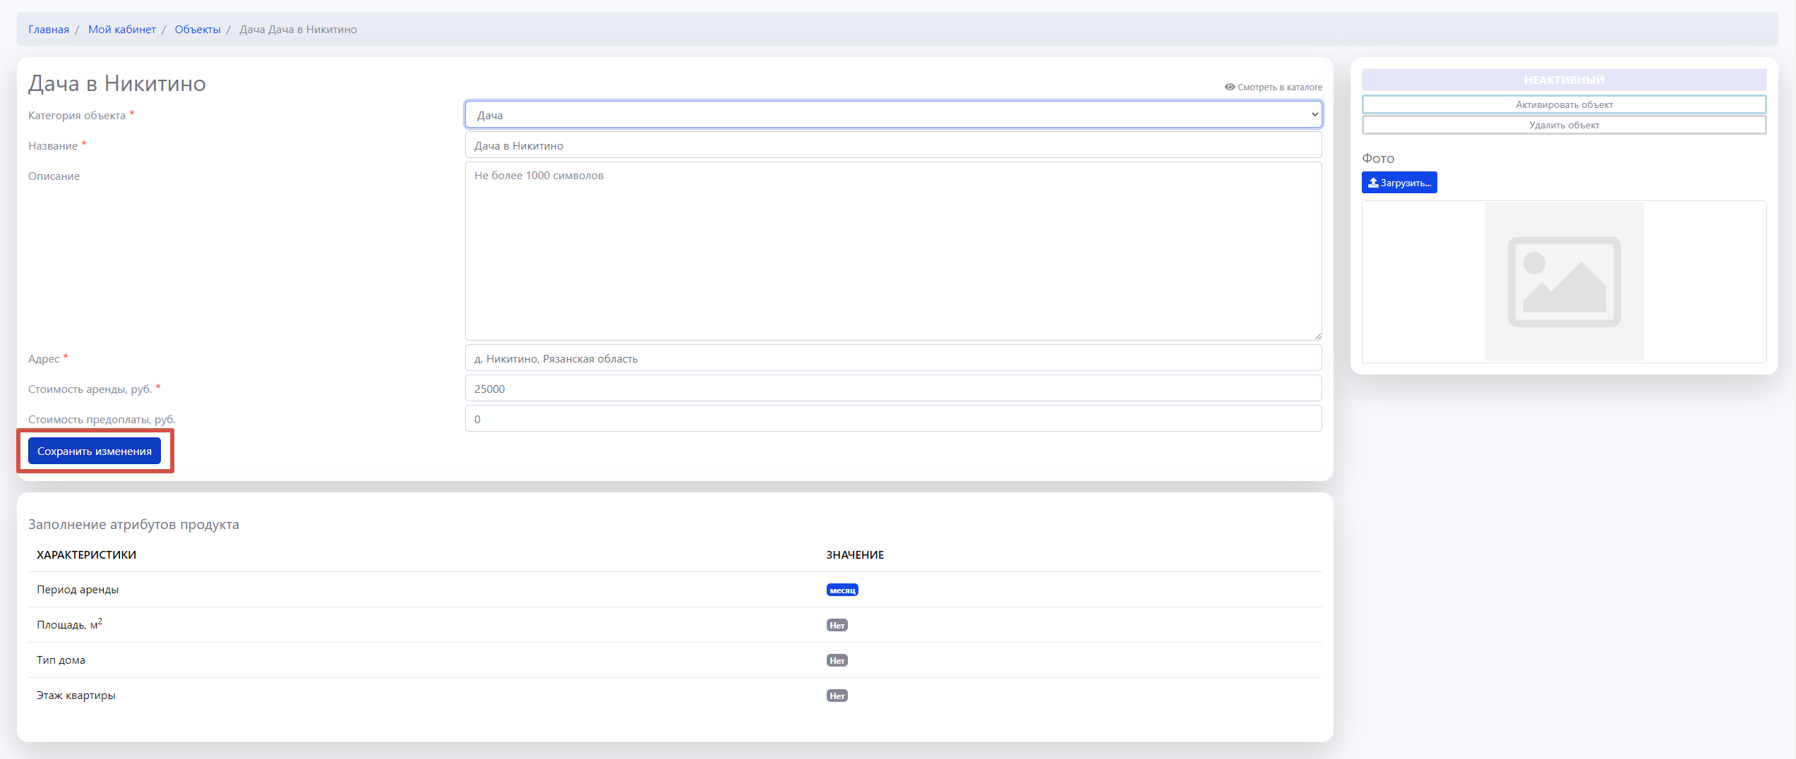Image resolution: width=1796 pixels, height=759 pixels.
Task: Focus the 'Название' text field
Action: (892, 145)
